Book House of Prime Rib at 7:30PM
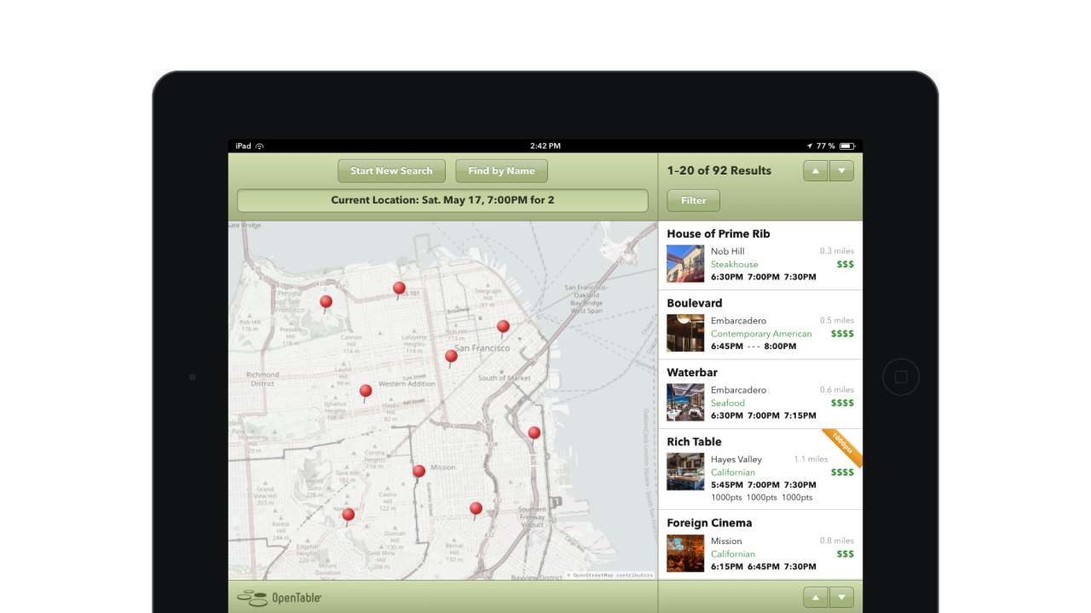 [x=800, y=278]
